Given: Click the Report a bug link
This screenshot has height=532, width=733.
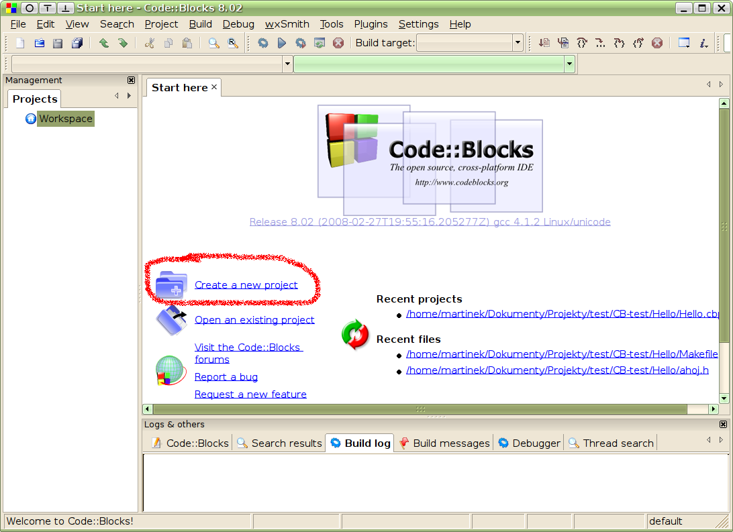Looking at the screenshot, I should [226, 377].
